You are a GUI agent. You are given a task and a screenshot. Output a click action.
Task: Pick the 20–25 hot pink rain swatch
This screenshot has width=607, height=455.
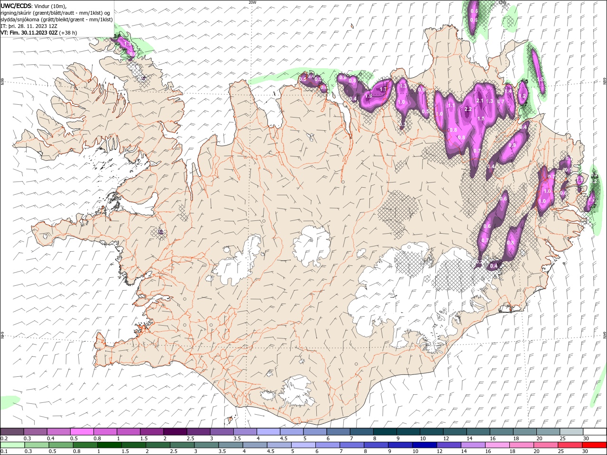click(545, 445)
